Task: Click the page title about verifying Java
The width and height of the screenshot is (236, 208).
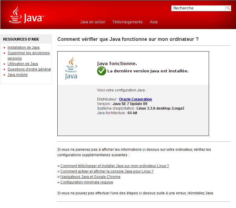Action: pos(128,39)
